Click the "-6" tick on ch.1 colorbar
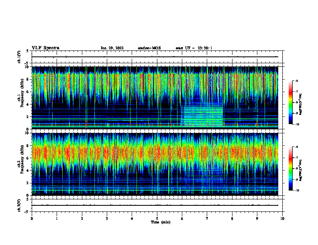The height and width of the screenshot is (245, 318). (296, 81)
